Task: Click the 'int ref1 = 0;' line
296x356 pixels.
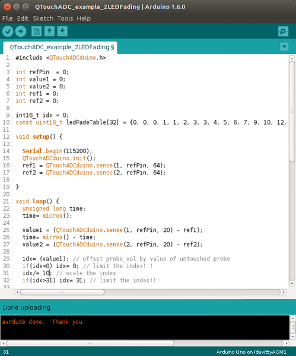Action: (37, 94)
